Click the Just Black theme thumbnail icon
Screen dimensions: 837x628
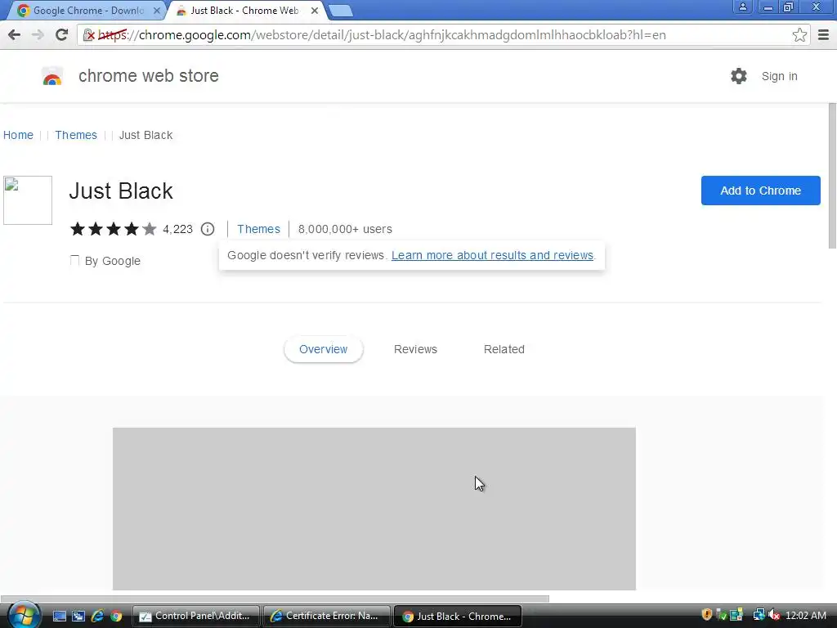tap(28, 200)
